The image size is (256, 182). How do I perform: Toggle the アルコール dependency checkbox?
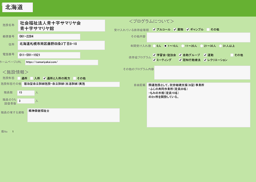(154, 30)
